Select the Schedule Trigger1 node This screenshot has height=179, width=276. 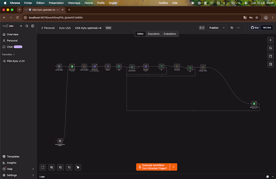59,66
